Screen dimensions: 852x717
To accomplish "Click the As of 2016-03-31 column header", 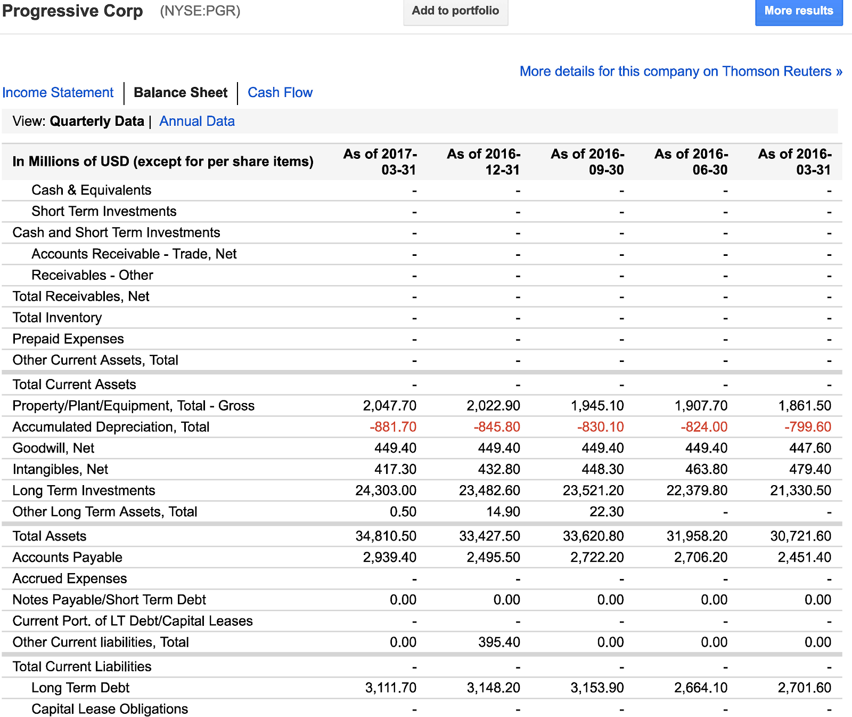I will (x=794, y=162).
